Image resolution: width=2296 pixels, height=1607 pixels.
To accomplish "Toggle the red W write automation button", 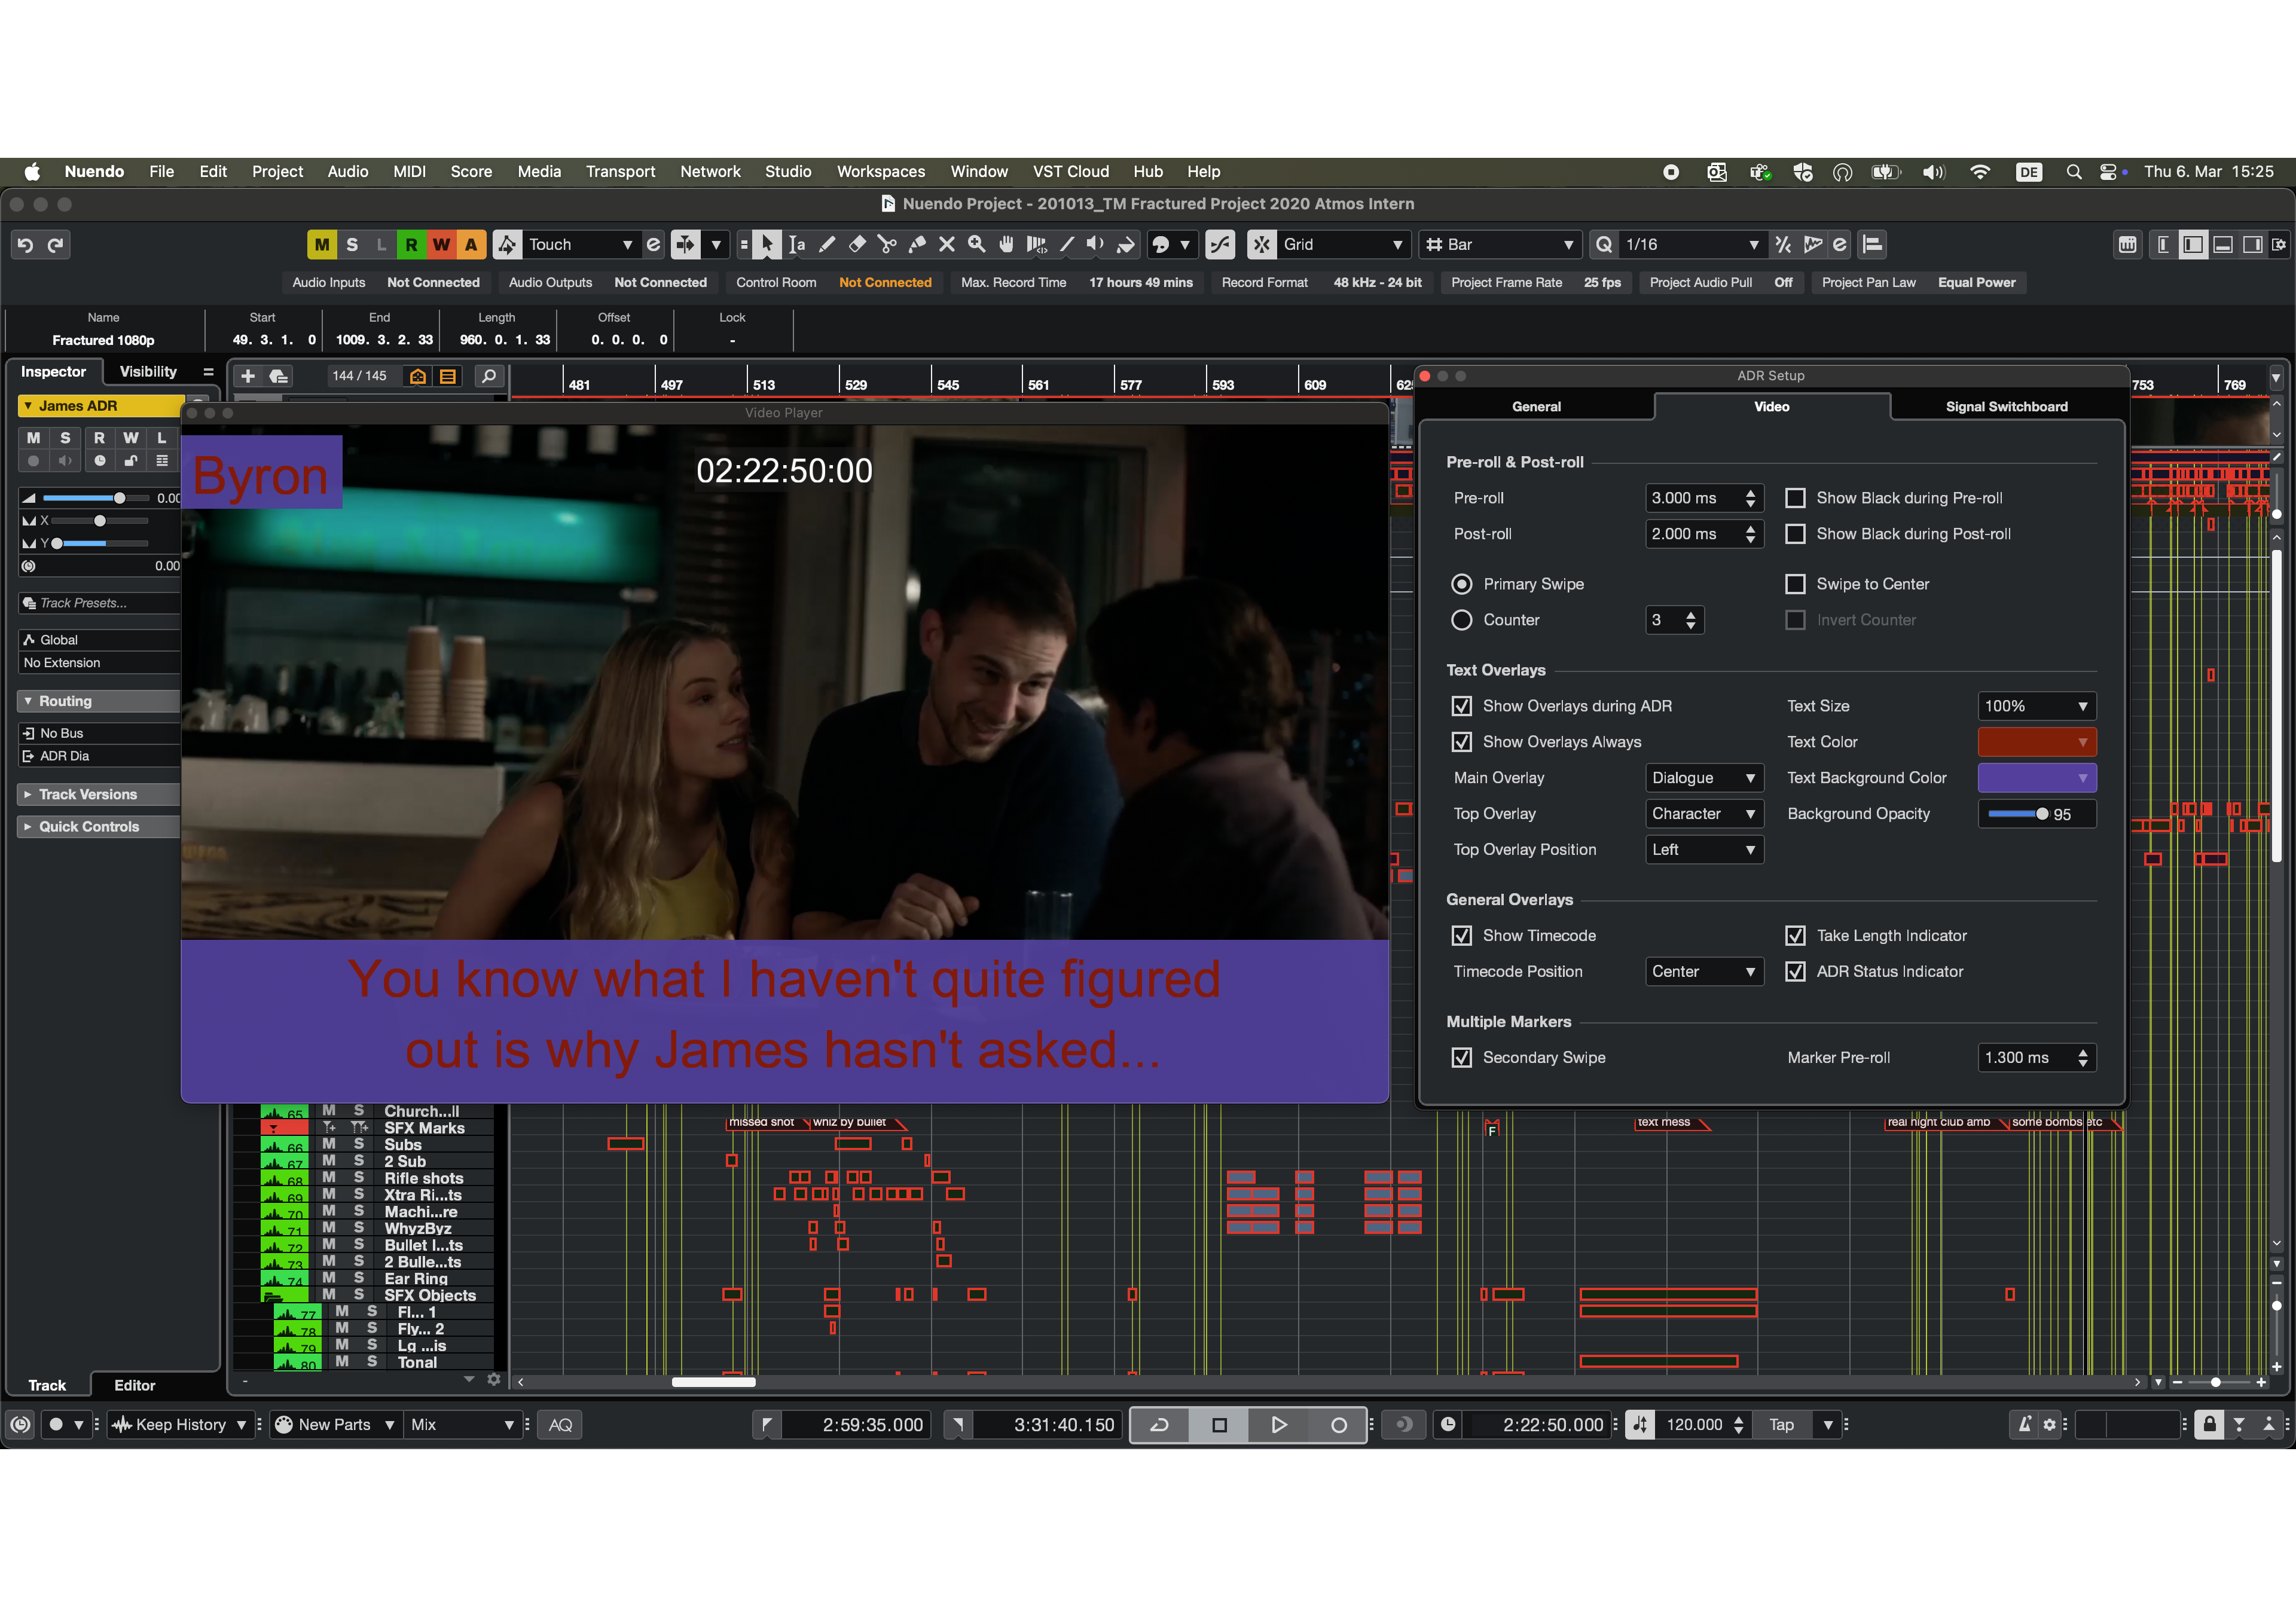I will coord(441,244).
